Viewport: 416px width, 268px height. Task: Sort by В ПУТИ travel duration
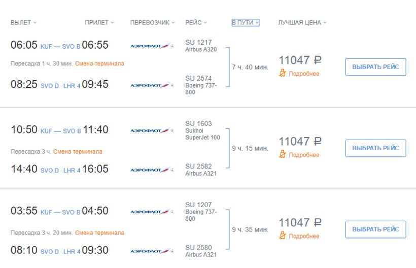click(x=246, y=23)
